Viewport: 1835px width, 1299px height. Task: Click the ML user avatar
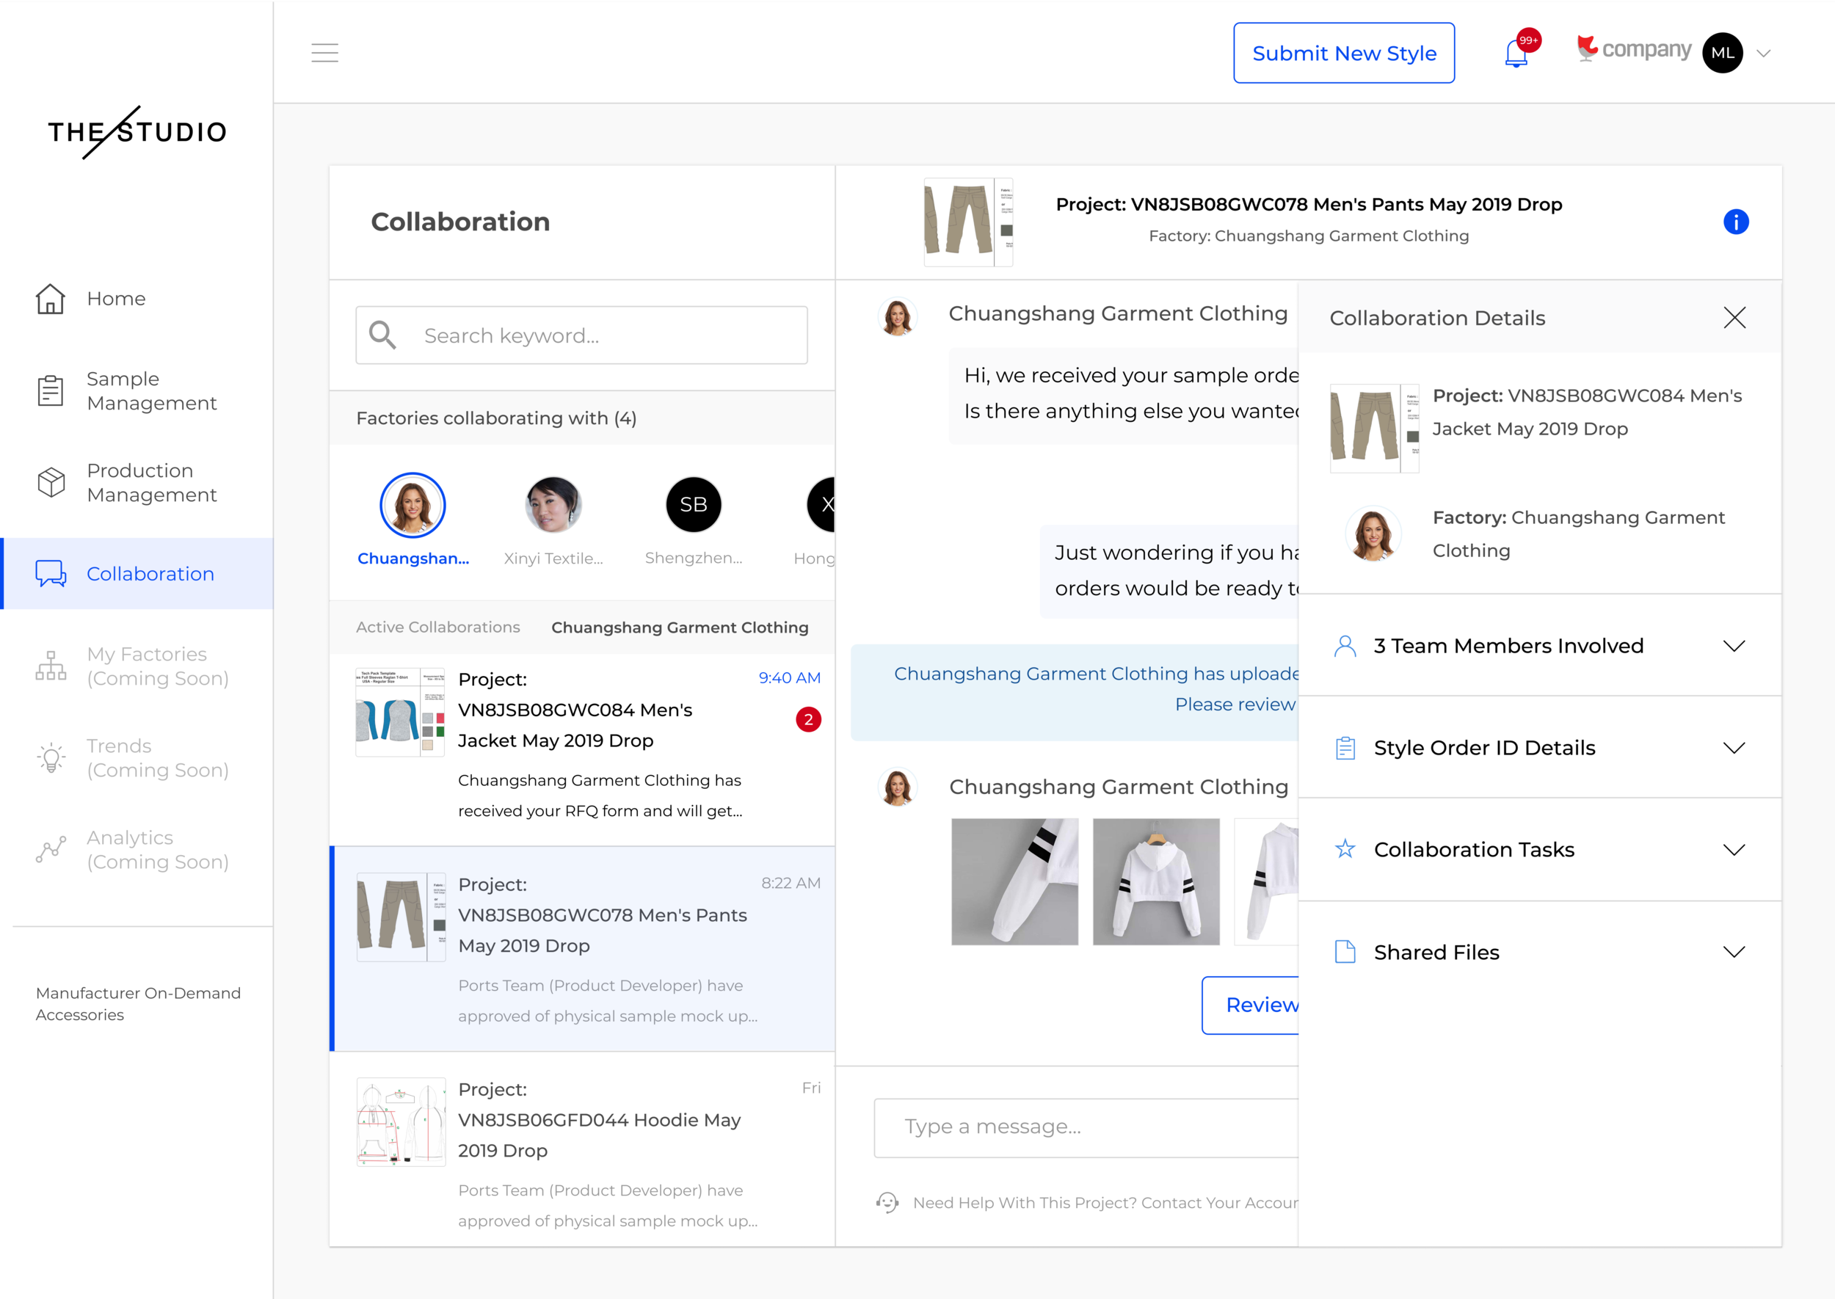pos(1722,53)
